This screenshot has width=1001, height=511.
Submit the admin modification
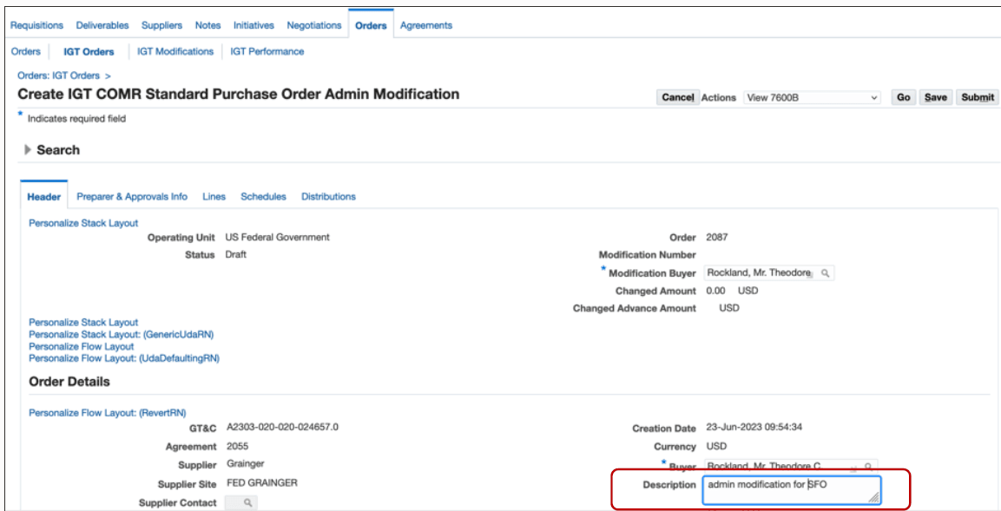[978, 98]
